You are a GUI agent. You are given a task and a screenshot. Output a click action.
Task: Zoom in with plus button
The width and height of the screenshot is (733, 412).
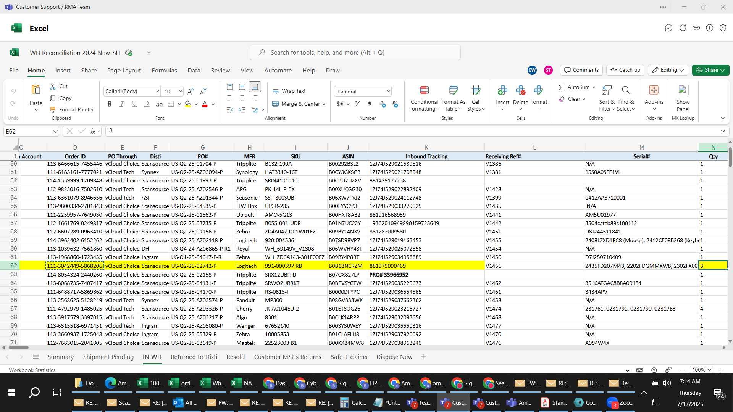click(720, 370)
